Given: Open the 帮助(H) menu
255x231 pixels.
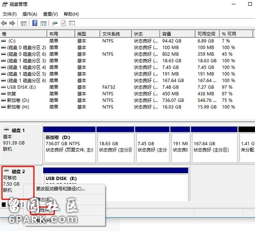Looking at the screenshot, I should tap(71, 14).
